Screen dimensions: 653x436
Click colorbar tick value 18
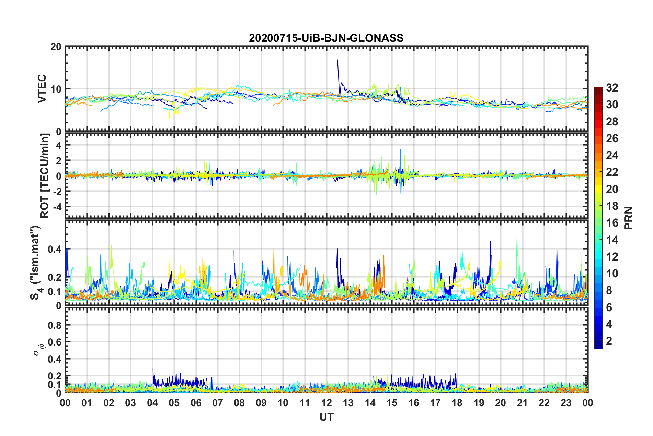612,206
